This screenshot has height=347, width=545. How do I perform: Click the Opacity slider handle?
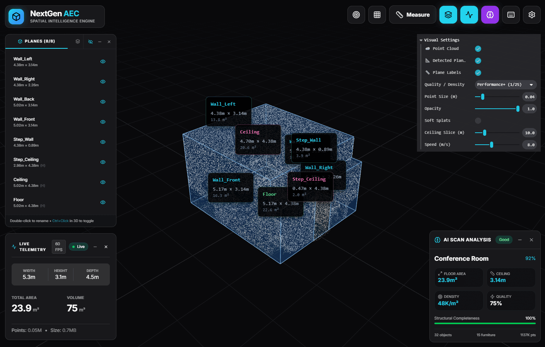518,109
